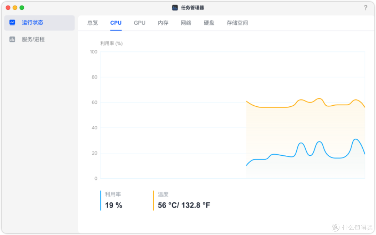
Task: Click the 运行状态 chart icon in sidebar
Action: pyautogui.click(x=12, y=23)
